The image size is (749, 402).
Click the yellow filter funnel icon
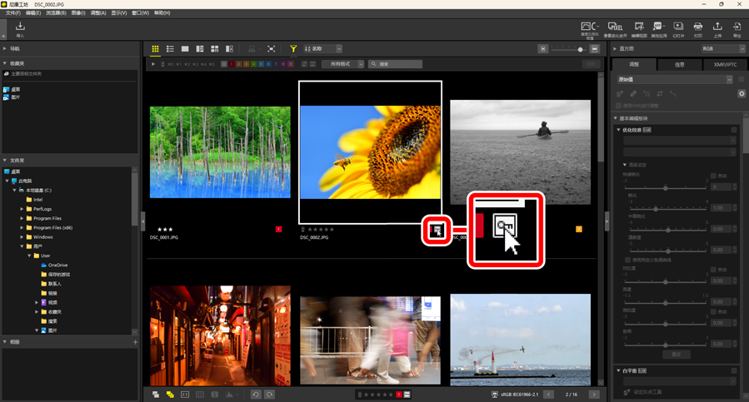[293, 49]
